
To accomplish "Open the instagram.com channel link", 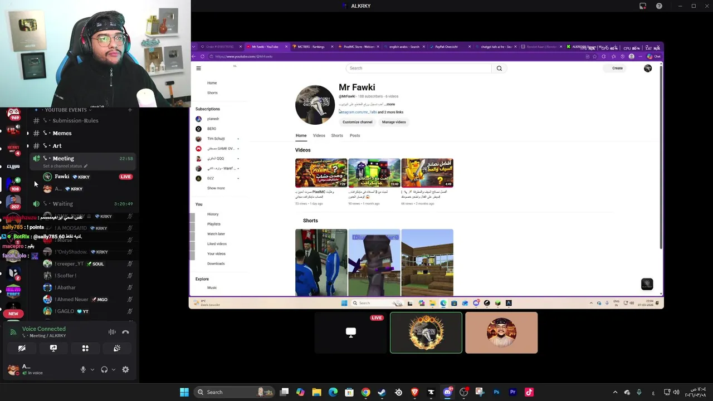I will 358,112.
